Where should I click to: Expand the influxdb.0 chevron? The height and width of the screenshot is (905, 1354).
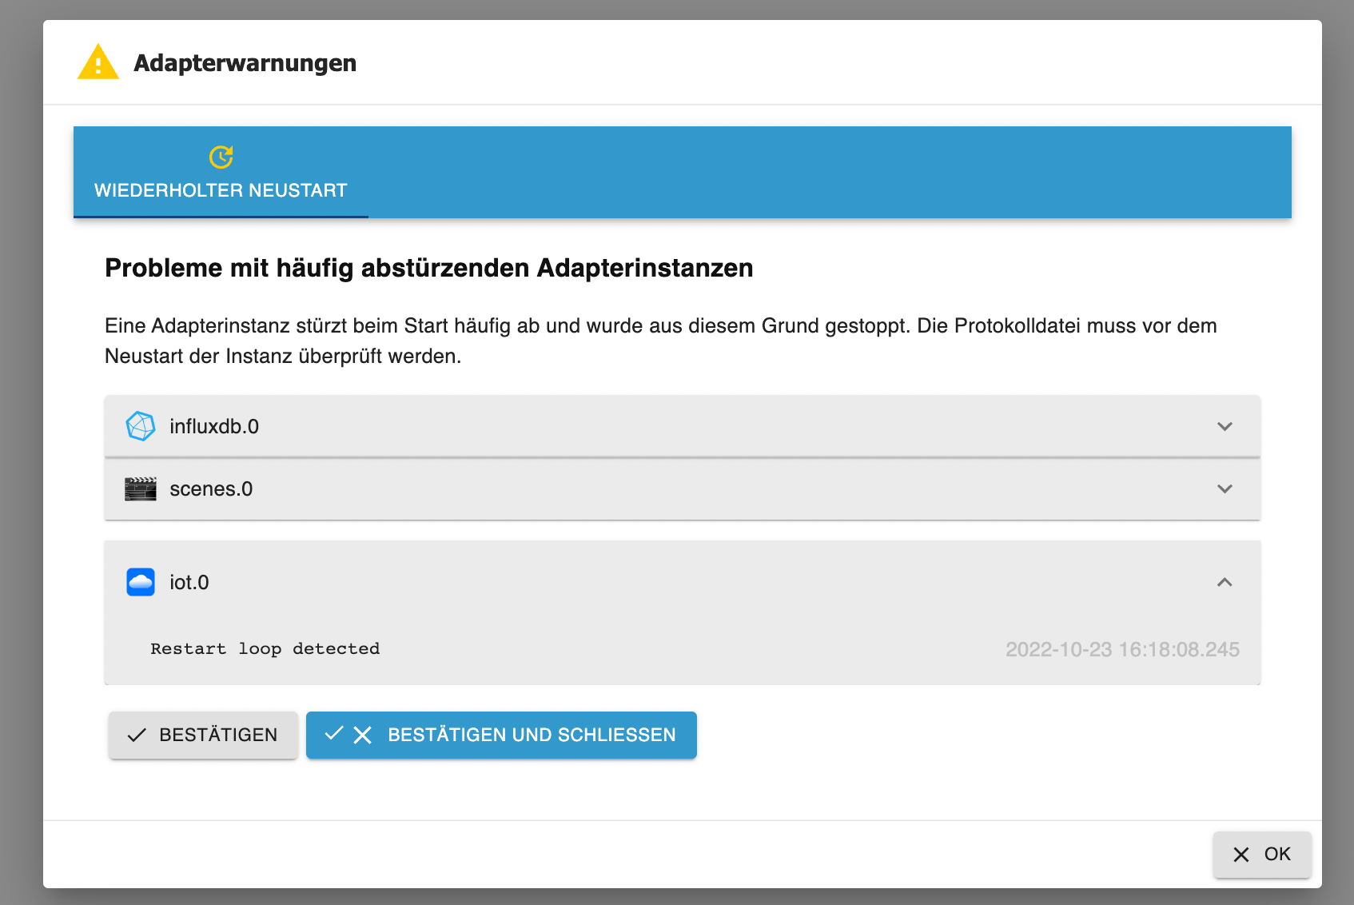click(x=1225, y=426)
